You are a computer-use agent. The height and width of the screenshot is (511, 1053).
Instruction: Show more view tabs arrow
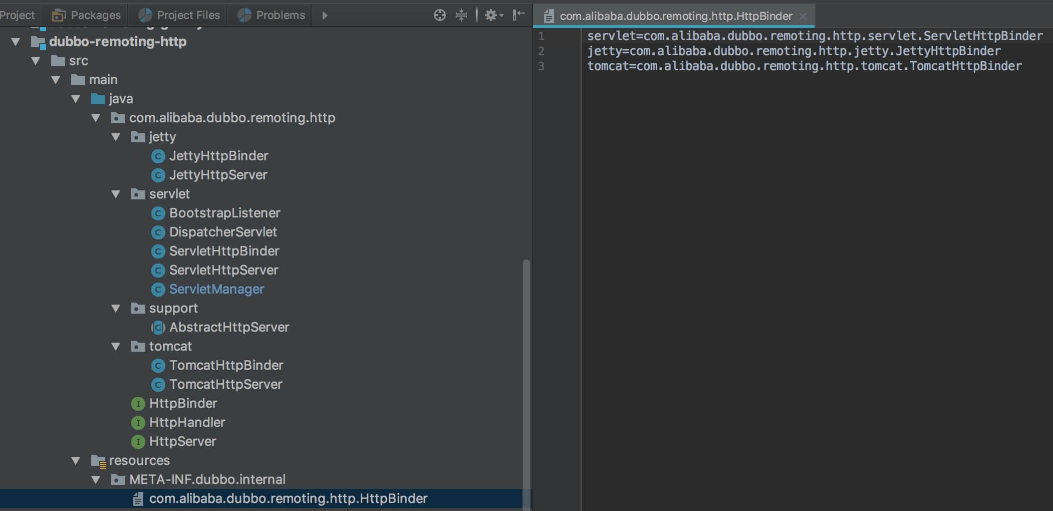pyautogui.click(x=325, y=15)
